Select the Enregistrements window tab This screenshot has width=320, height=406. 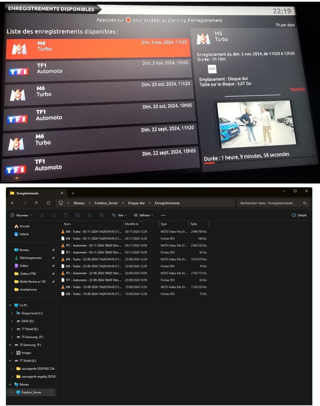[x=37, y=193]
